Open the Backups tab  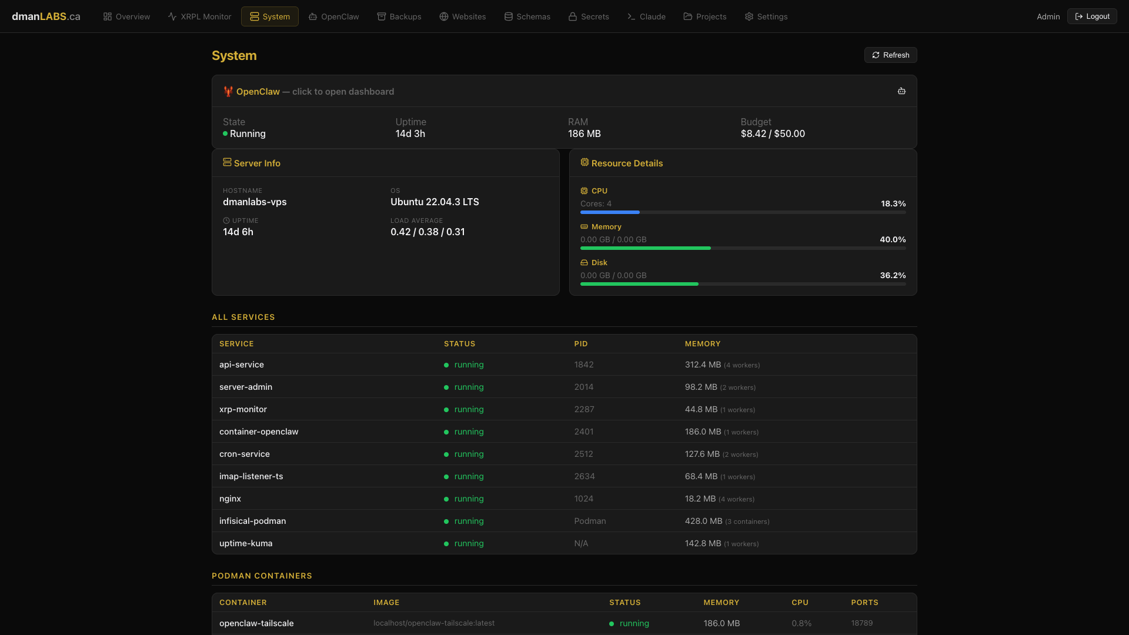[399, 16]
